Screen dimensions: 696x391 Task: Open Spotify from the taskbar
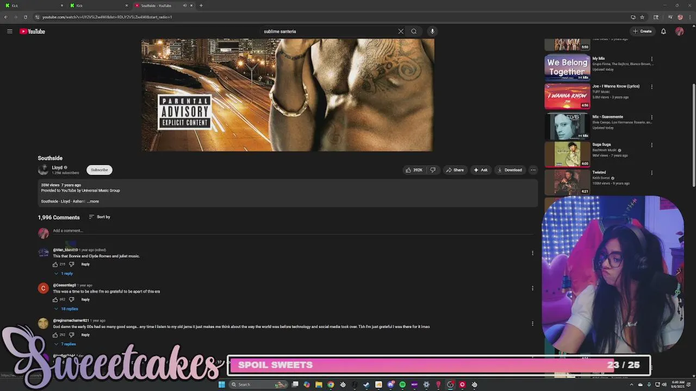coord(402,384)
